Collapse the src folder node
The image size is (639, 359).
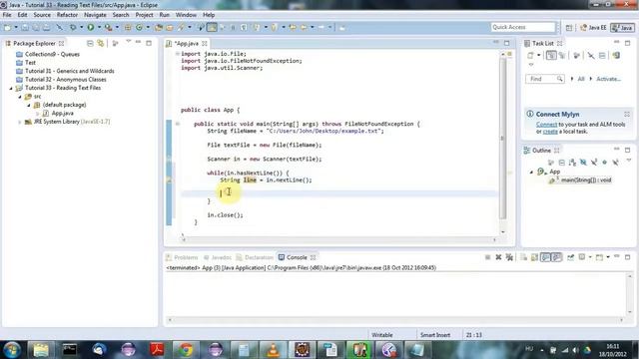coord(20,97)
